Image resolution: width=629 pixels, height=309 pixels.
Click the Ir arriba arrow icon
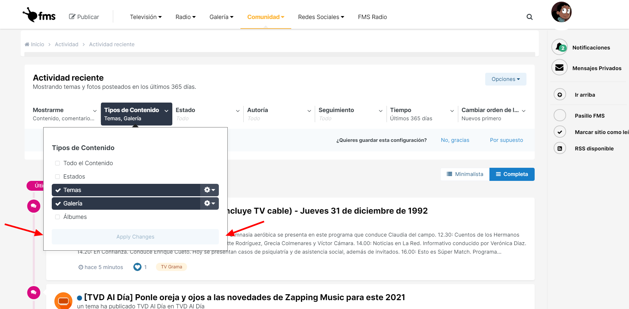[560, 95]
